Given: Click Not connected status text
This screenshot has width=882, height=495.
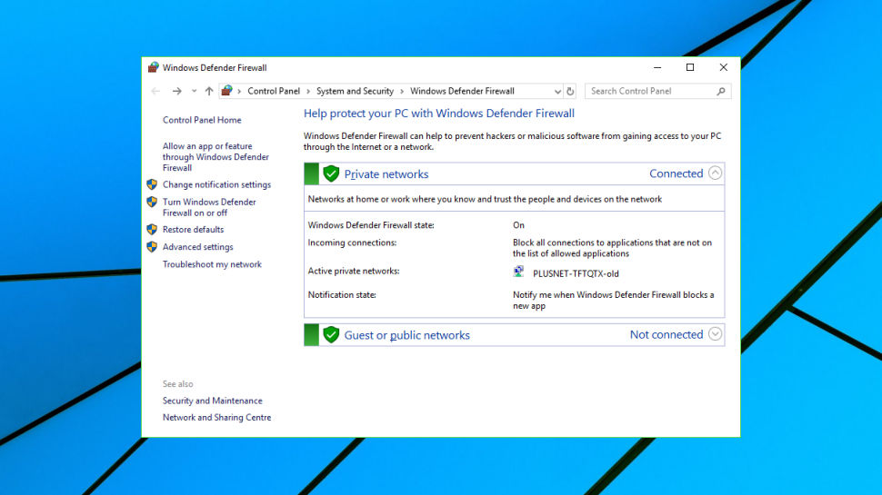Looking at the screenshot, I should 667,335.
